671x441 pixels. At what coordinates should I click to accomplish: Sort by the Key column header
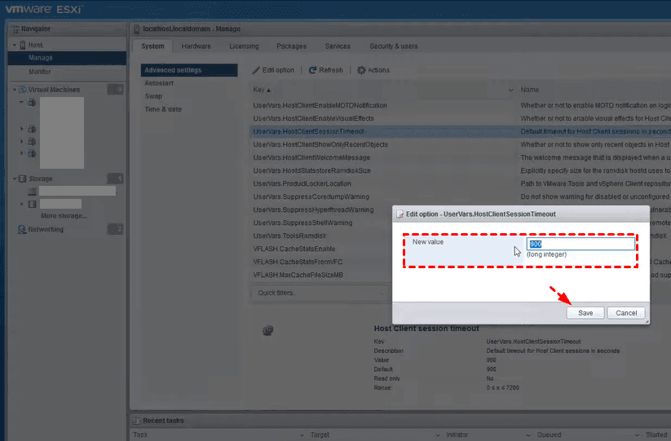[262, 90]
